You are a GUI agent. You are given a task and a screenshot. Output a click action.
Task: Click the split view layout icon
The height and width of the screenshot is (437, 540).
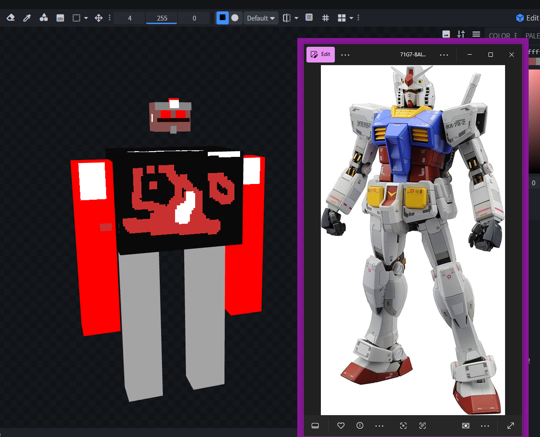pyautogui.click(x=342, y=18)
